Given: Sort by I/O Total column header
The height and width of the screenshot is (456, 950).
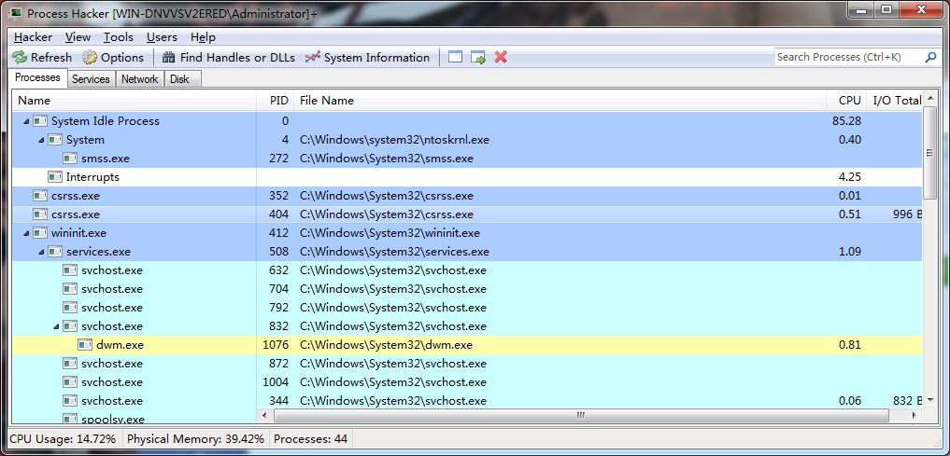Looking at the screenshot, I should click(x=894, y=101).
